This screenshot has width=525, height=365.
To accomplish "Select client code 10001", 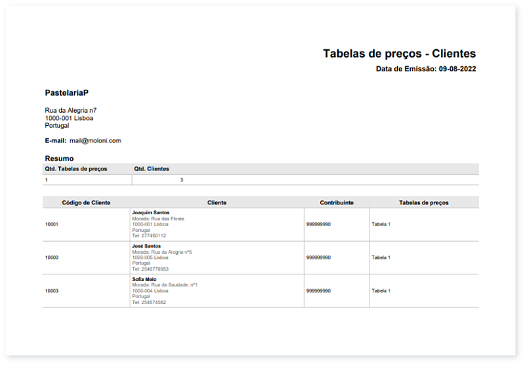I will [52, 224].
